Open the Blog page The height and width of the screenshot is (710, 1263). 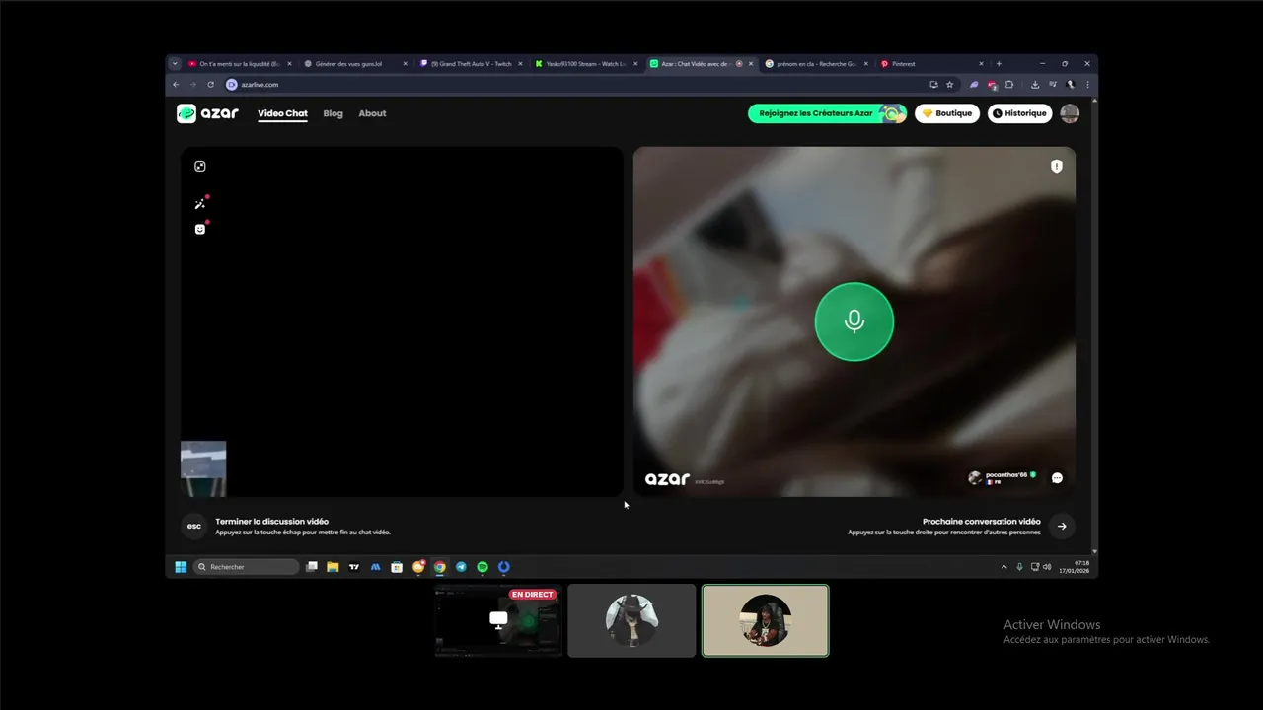[x=333, y=113]
